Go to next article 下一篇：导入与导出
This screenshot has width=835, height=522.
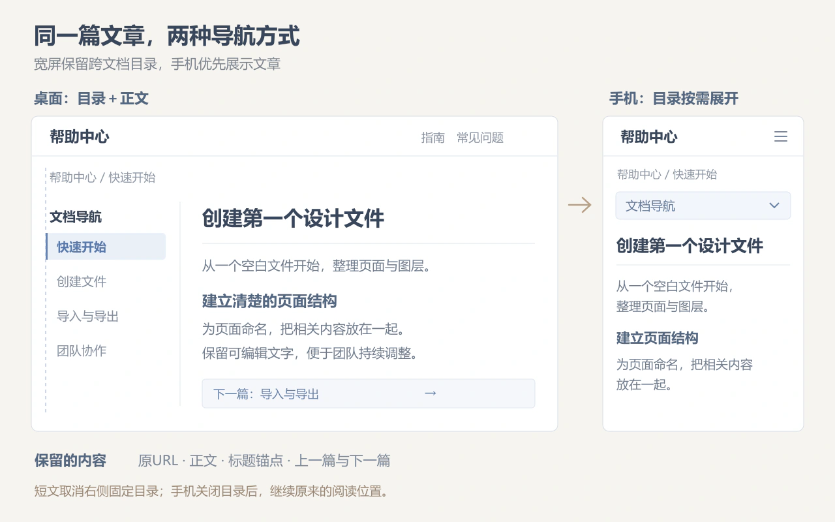pos(369,393)
